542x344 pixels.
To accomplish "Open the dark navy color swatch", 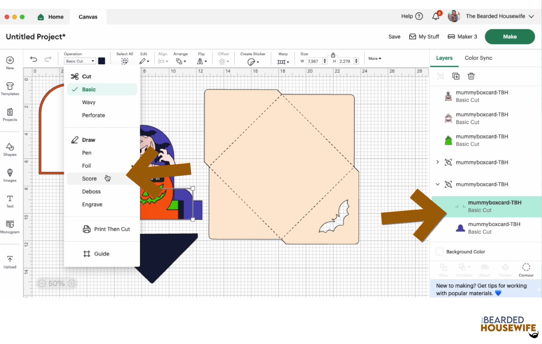I will pos(102,61).
